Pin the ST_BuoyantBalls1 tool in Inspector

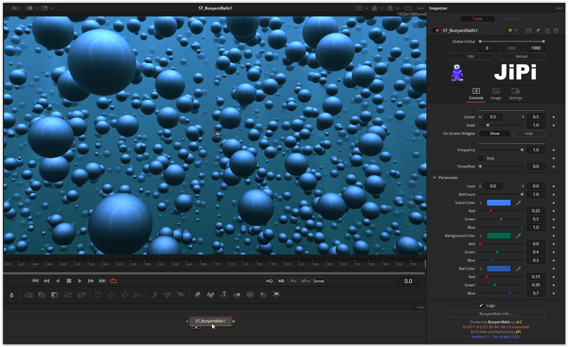[538, 30]
